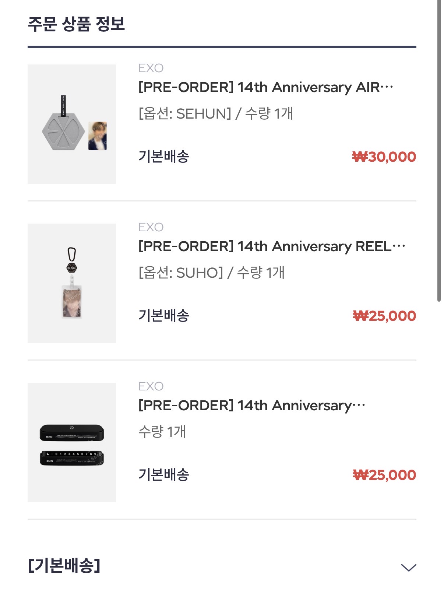Click the reel keyring photocard holder thumbnail
The height and width of the screenshot is (600, 444).
[x=72, y=283]
